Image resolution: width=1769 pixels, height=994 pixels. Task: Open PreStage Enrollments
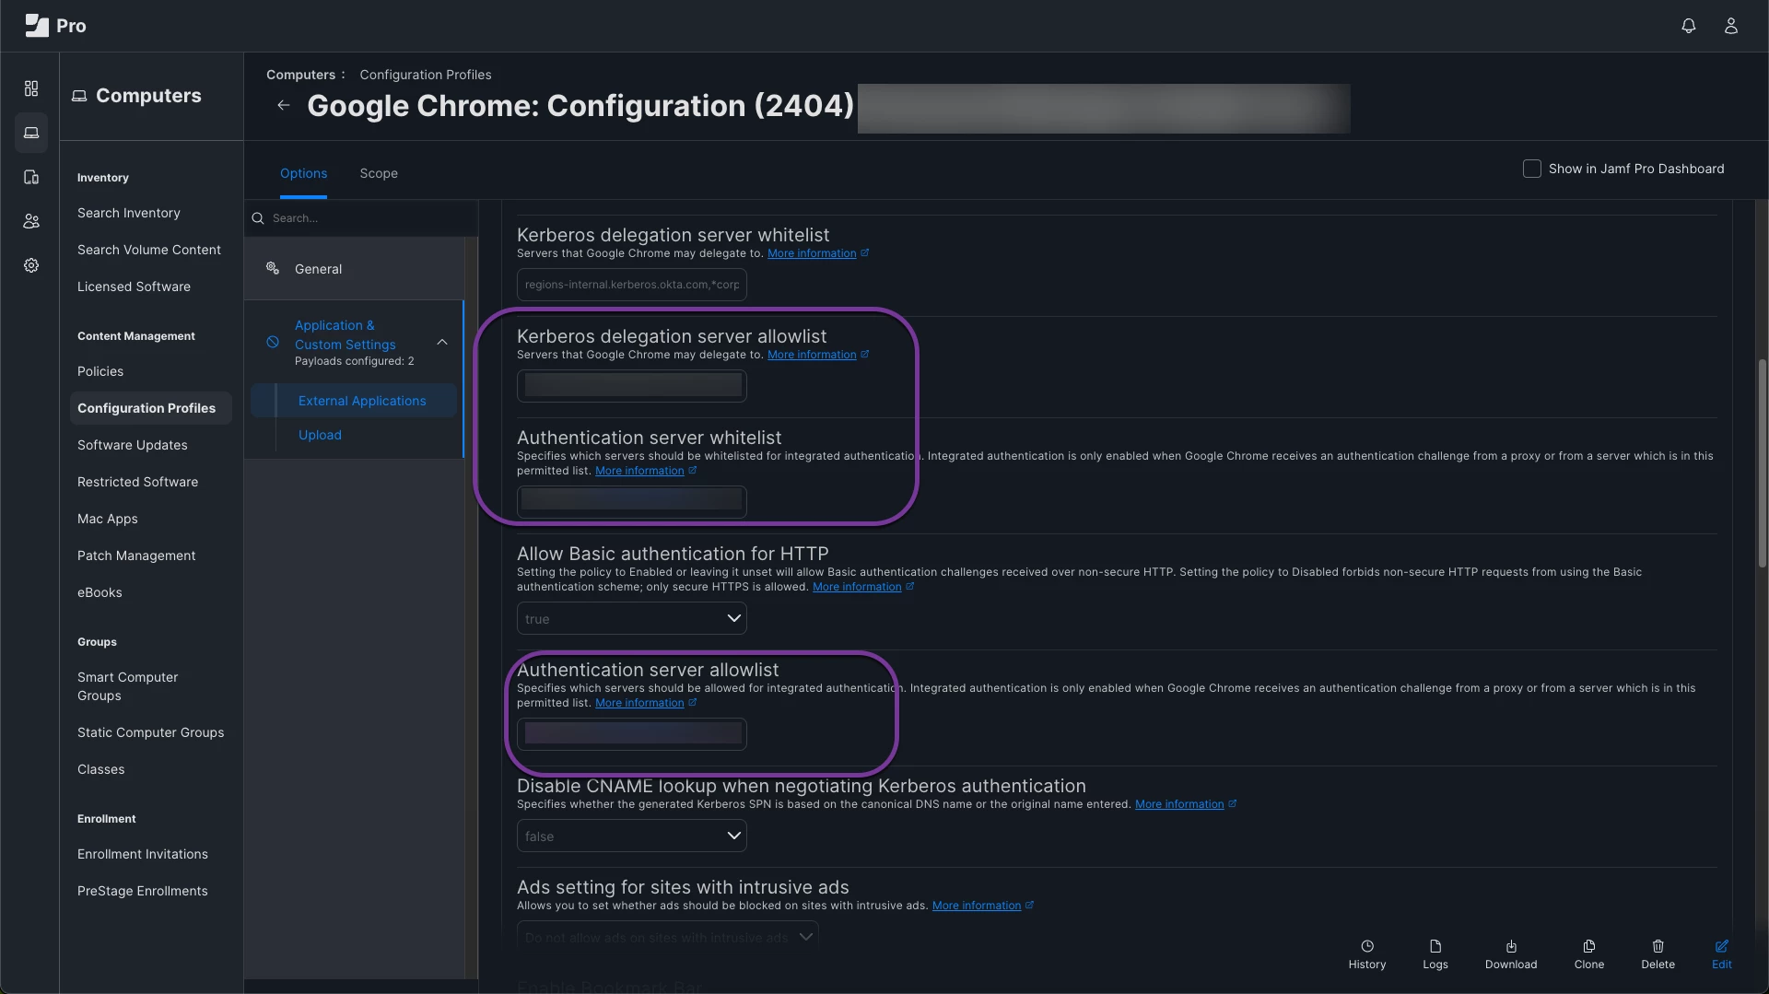(x=143, y=891)
